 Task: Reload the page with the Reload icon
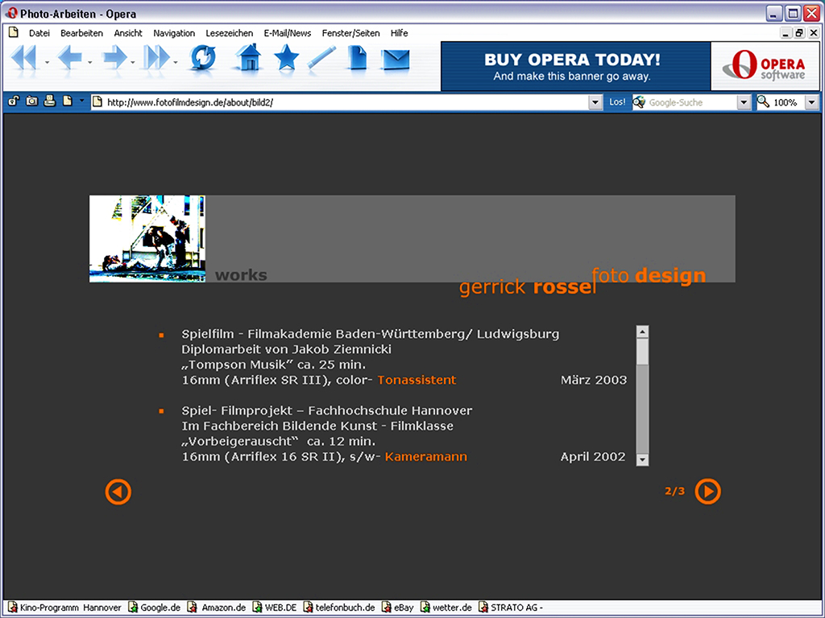(203, 58)
